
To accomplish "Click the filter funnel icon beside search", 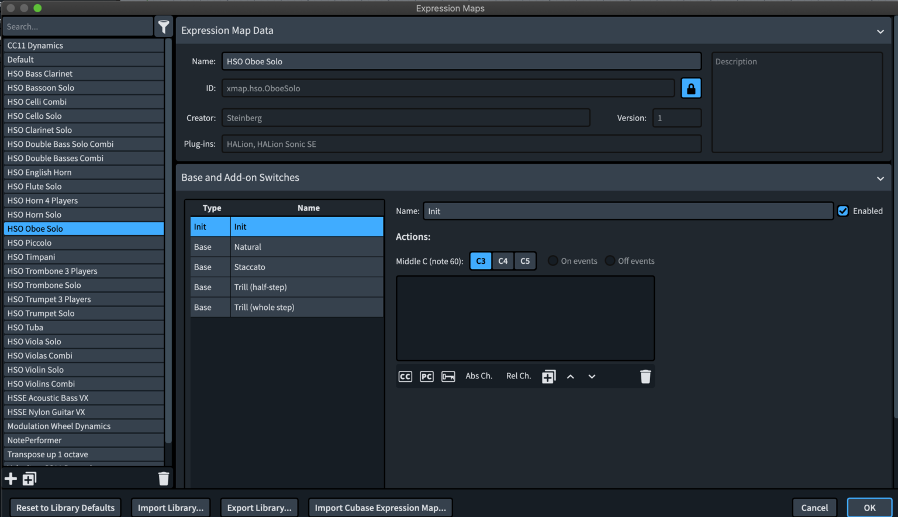I will (164, 27).
